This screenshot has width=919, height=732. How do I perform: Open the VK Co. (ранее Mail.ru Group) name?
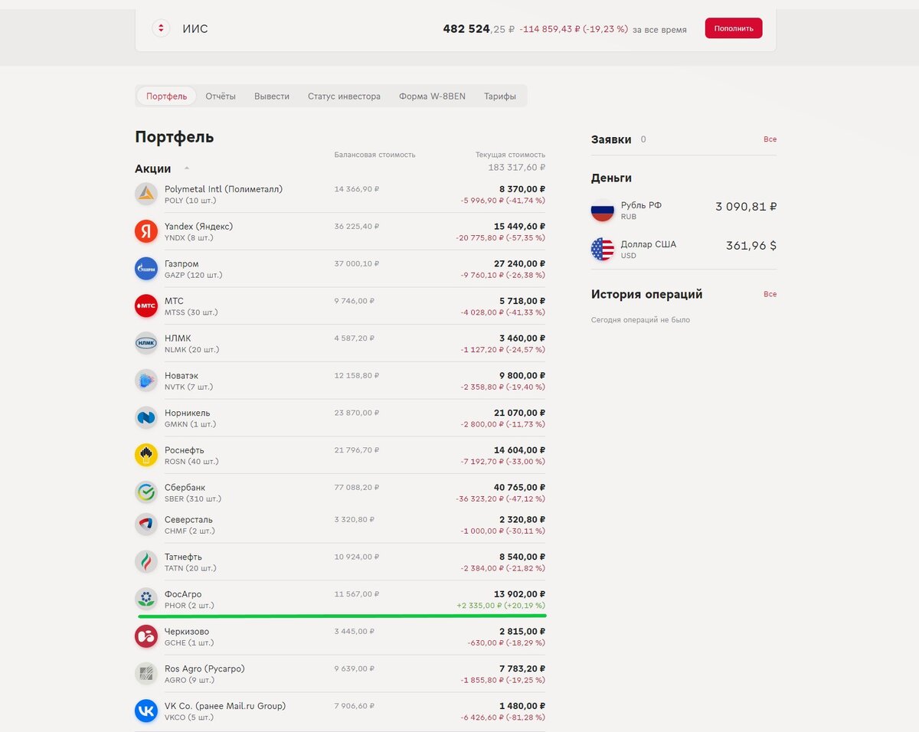(225, 706)
